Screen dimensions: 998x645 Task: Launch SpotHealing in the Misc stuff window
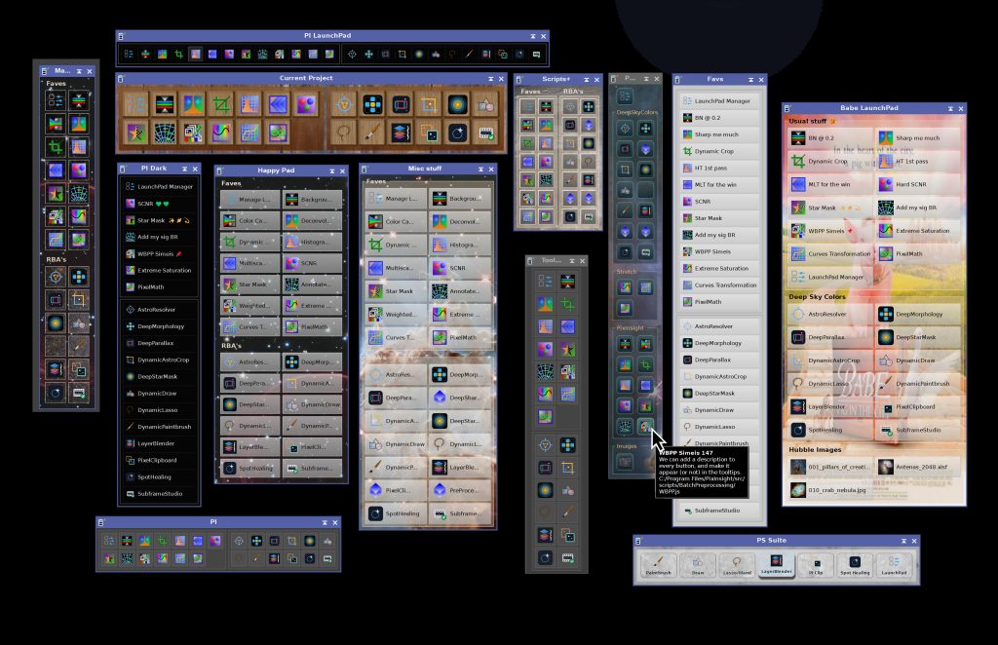pos(396,513)
